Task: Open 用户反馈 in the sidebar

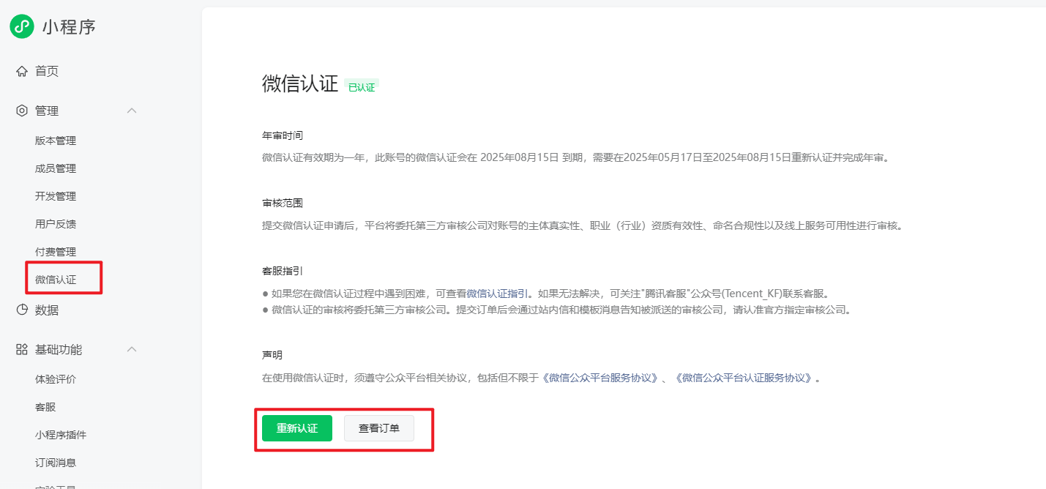Action: coord(56,224)
